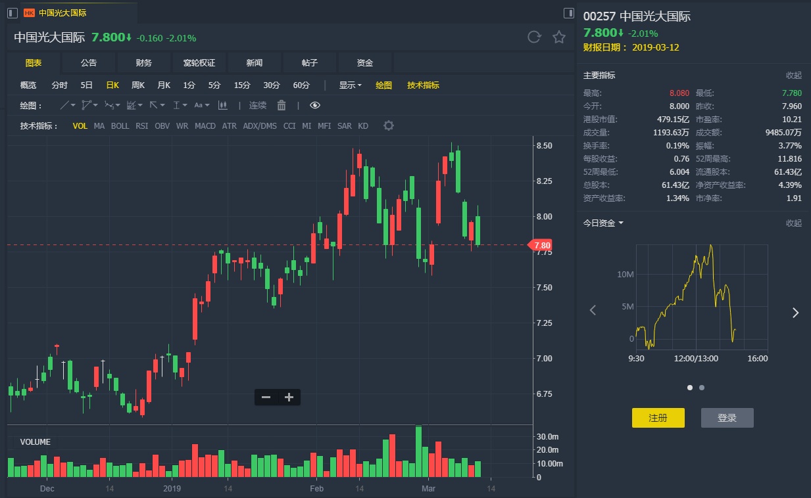This screenshot has width=811, height=498.
Task: Delete drawings with the trash can icon
Action: [282, 105]
